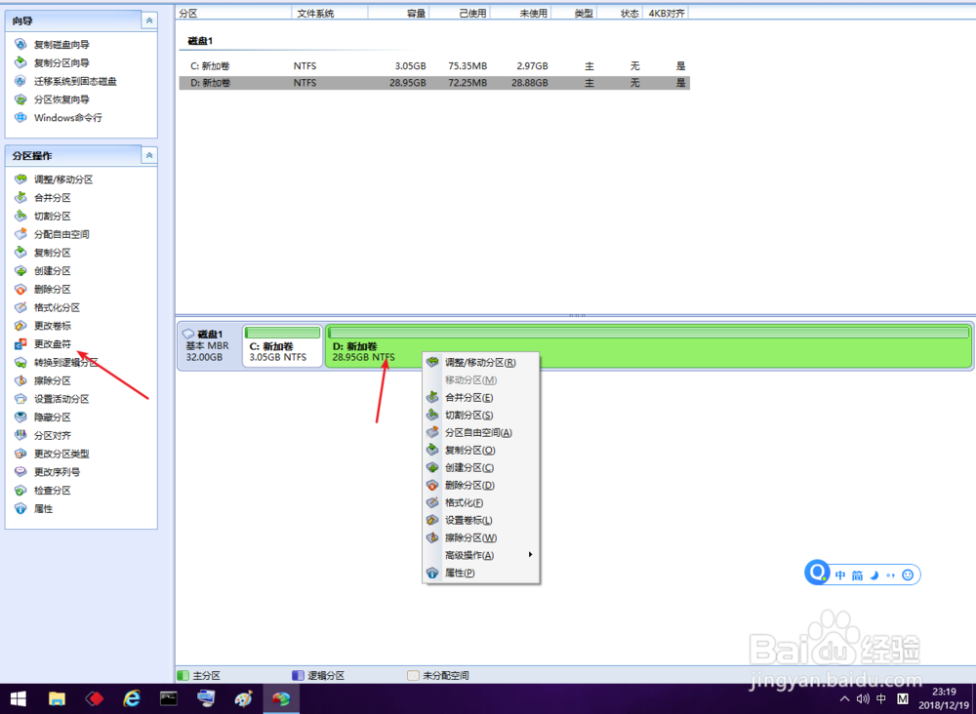Click the 属性 sidebar icon
The image size is (976, 714).
coord(20,508)
